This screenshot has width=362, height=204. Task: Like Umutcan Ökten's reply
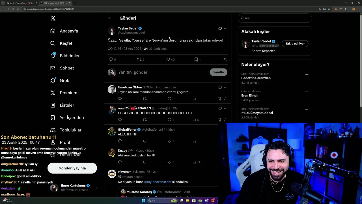[169, 99]
